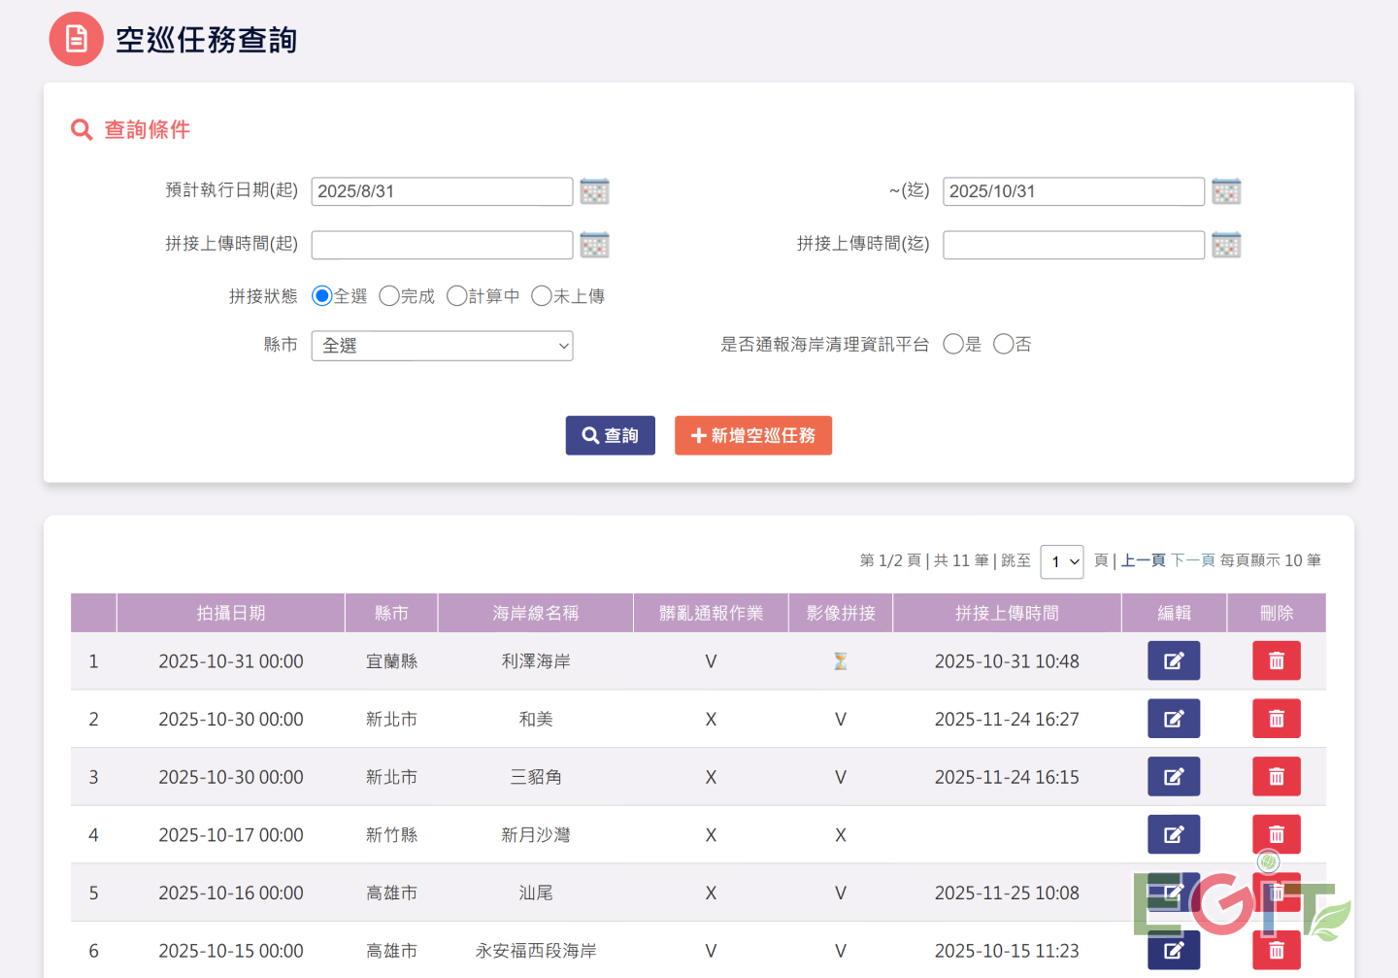1398x978 pixels.
Task: Edit the 三貂角 row entry
Action: pyautogui.click(x=1174, y=777)
